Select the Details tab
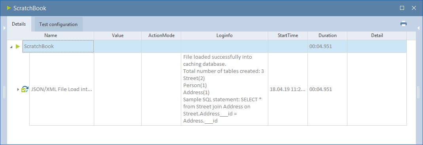 tap(19, 24)
